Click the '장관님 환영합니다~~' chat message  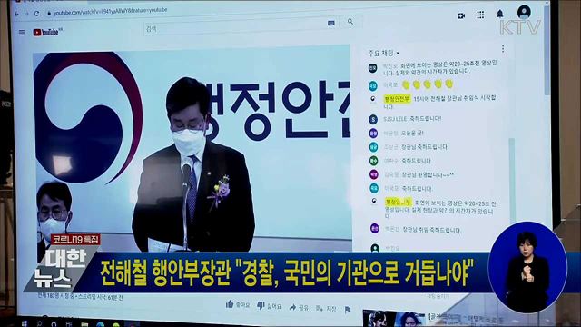point(428,174)
